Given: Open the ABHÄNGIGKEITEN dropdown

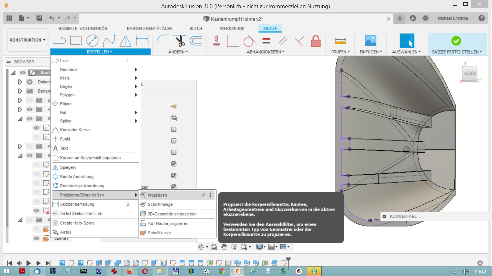Looking at the screenshot, I should 265,52.
